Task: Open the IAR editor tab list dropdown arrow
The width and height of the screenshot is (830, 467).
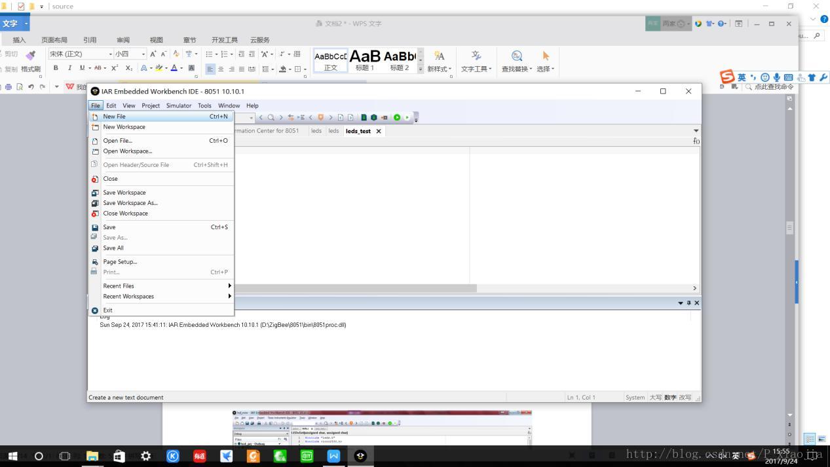Action: coord(696,131)
